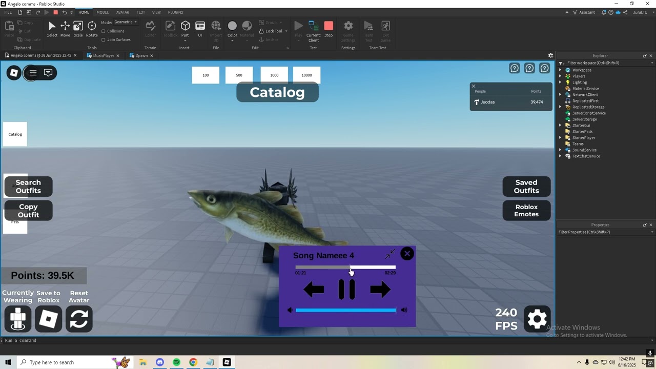Switch to the PLUGINS ribbon tab
Image resolution: width=656 pixels, height=369 pixels.
coord(176,12)
